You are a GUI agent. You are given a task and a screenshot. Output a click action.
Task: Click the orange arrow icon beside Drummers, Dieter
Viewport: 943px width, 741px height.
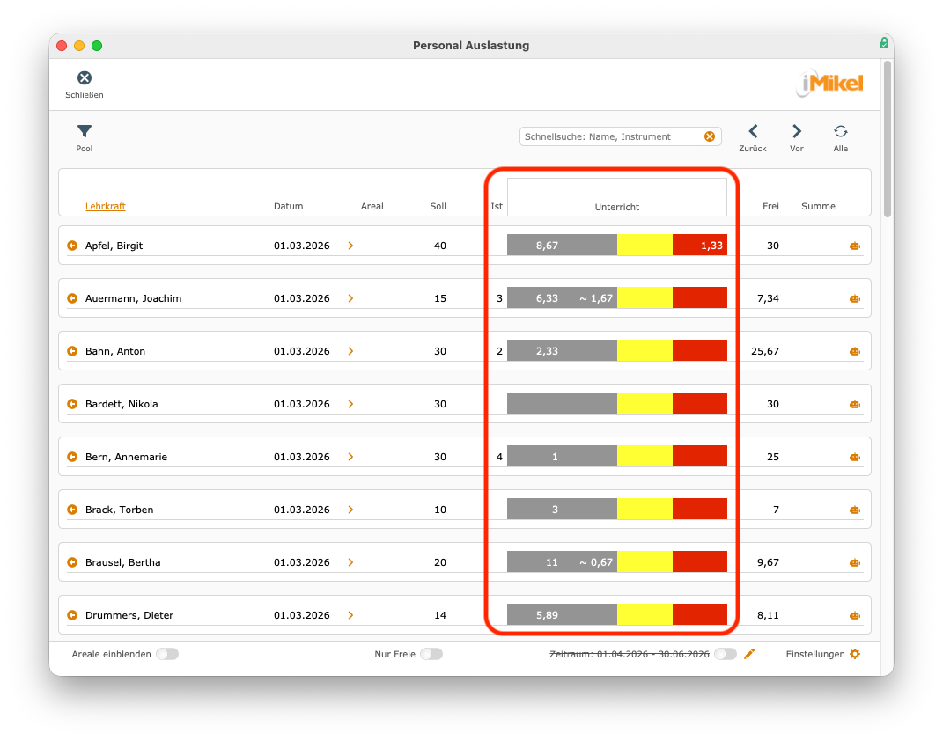click(72, 615)
